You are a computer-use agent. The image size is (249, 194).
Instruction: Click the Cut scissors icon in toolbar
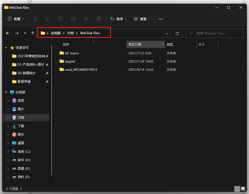pyautogui.click(x=35, y=19)
